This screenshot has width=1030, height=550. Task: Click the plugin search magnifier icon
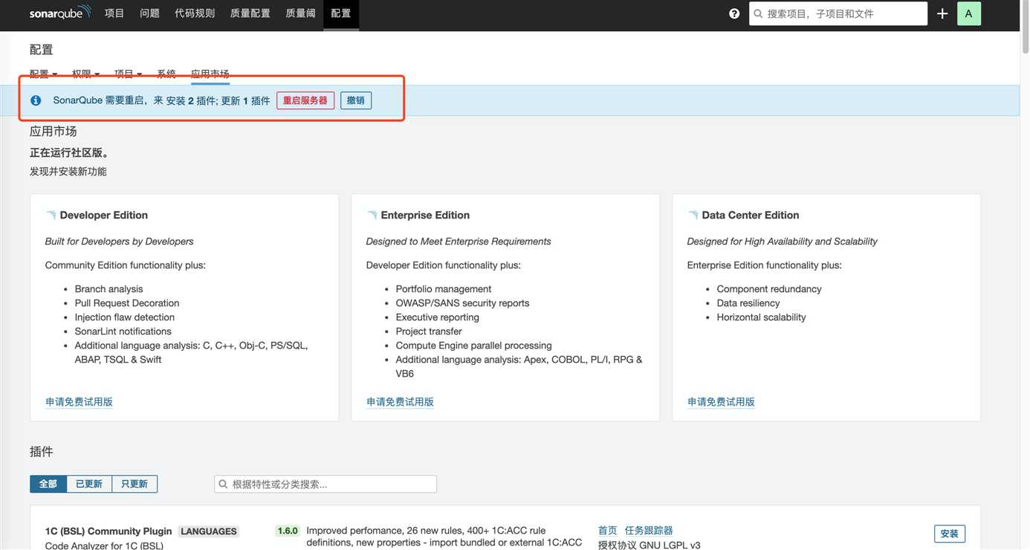pyautogui.click(x=223, y=484)
